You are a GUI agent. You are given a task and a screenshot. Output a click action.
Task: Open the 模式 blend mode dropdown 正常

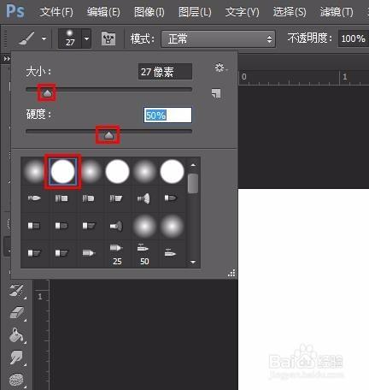coord(218,38)
